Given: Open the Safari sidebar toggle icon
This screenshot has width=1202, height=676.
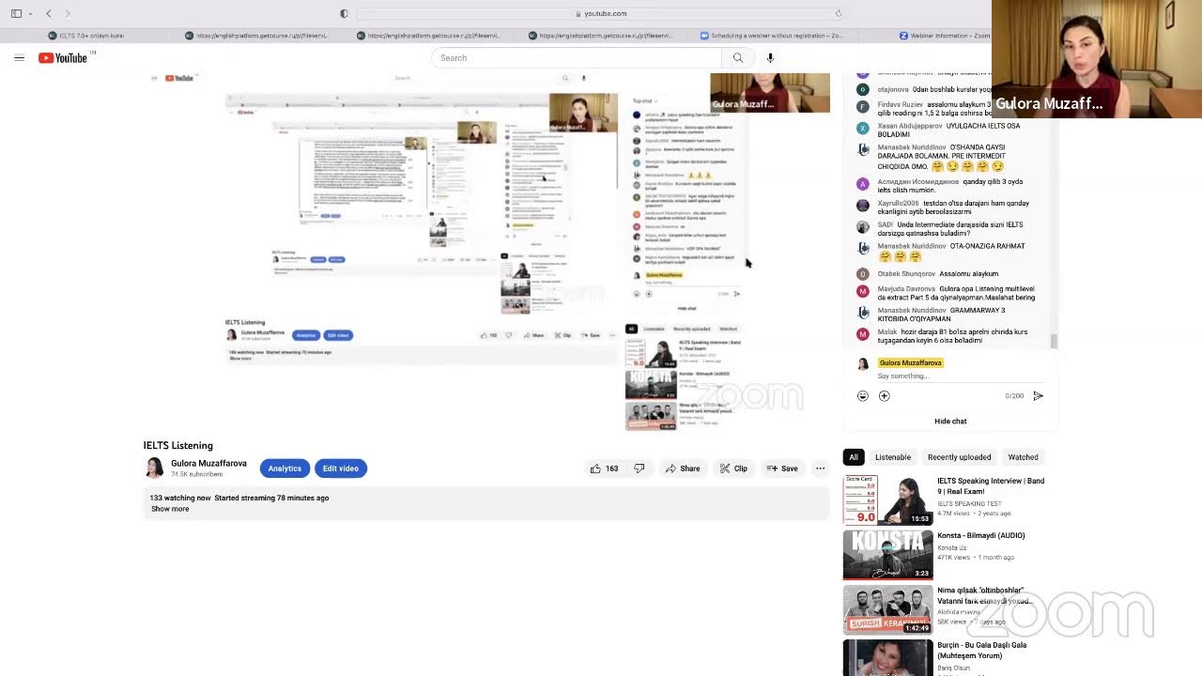Looking at the screenshot, I should [x=16, y=13].
